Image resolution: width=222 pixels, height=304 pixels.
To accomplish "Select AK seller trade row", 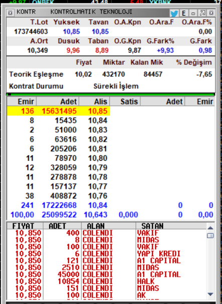I will tap(107, 295).
